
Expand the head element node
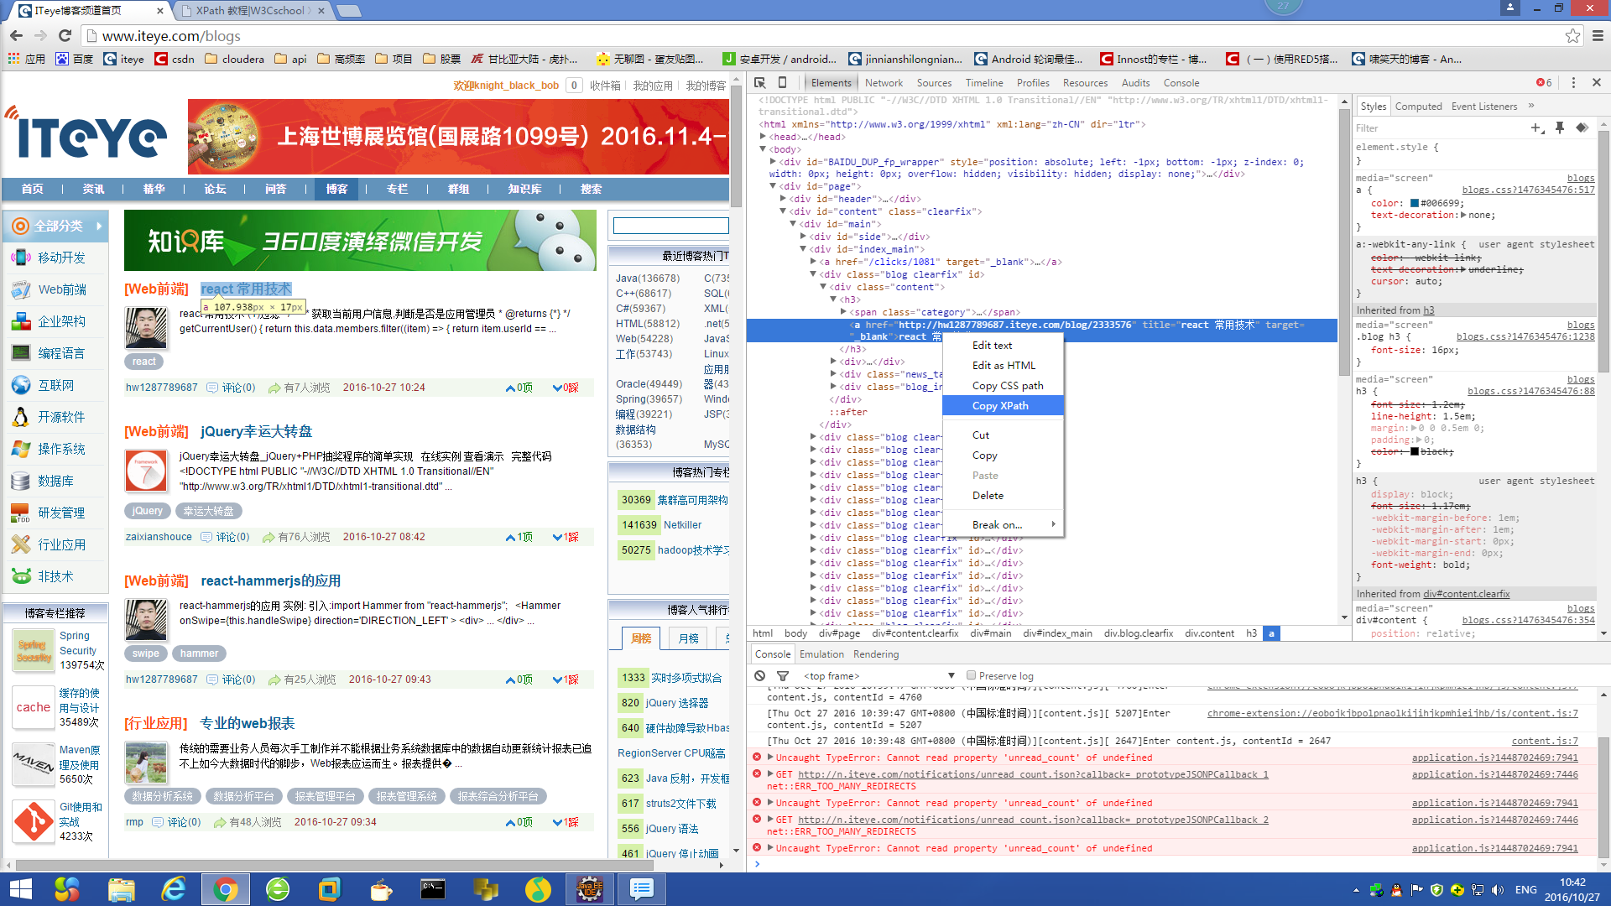[763, 137]
